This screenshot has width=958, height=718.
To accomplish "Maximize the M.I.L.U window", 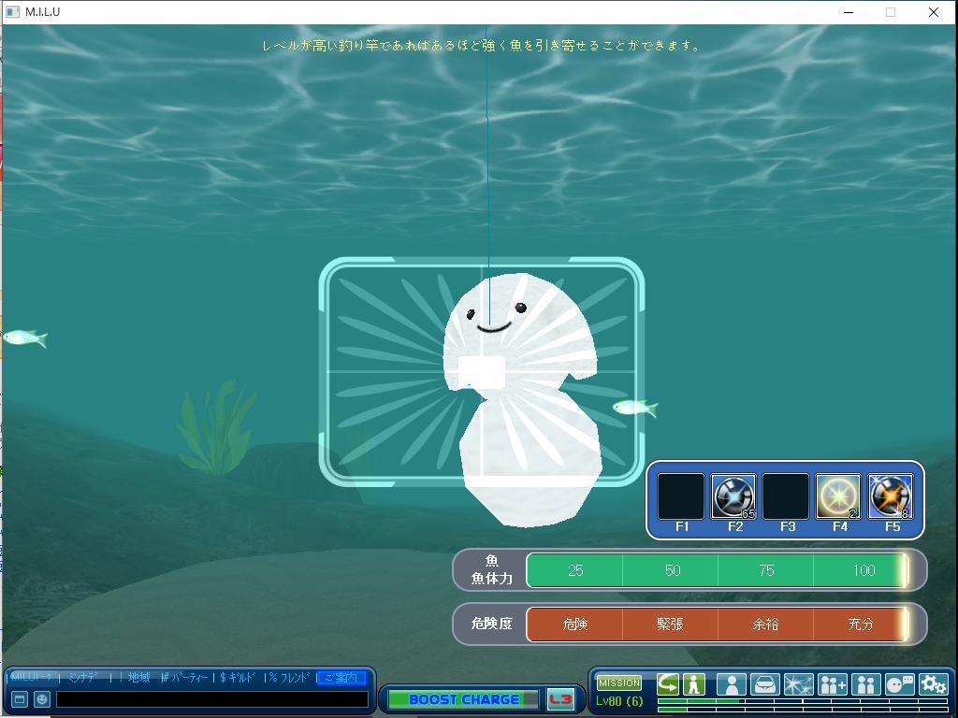I will 891,12.
